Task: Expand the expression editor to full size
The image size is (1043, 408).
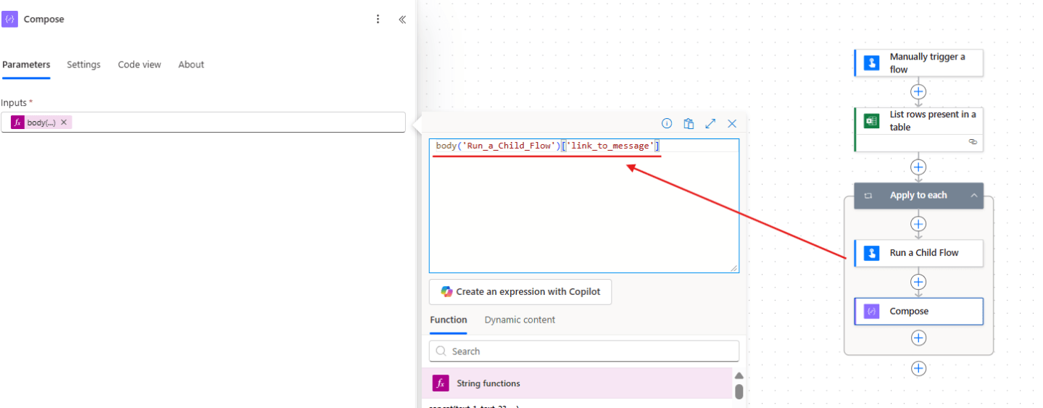Action: [x=710, y=124]
